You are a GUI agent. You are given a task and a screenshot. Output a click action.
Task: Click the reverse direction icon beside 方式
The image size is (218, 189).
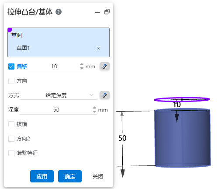(x=104, y=95)
